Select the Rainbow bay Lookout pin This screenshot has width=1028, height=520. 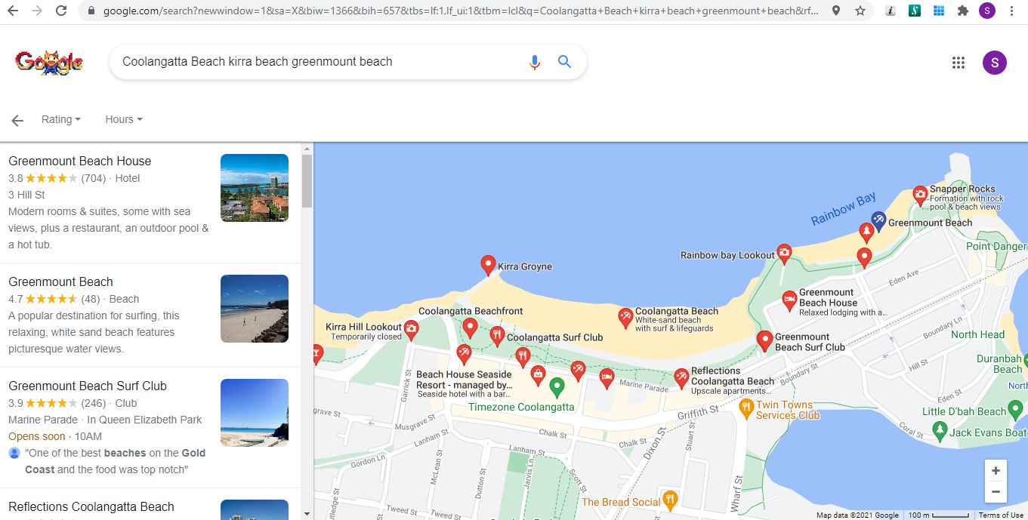click(x=784, y=254)
